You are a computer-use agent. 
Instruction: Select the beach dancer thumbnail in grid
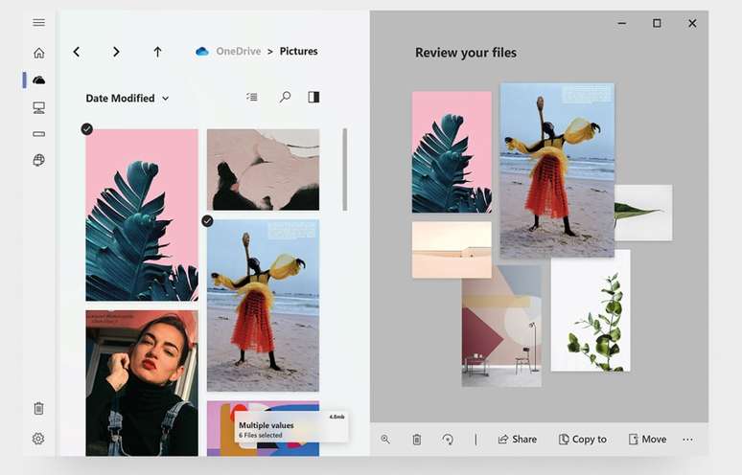(x=263, y=305)
